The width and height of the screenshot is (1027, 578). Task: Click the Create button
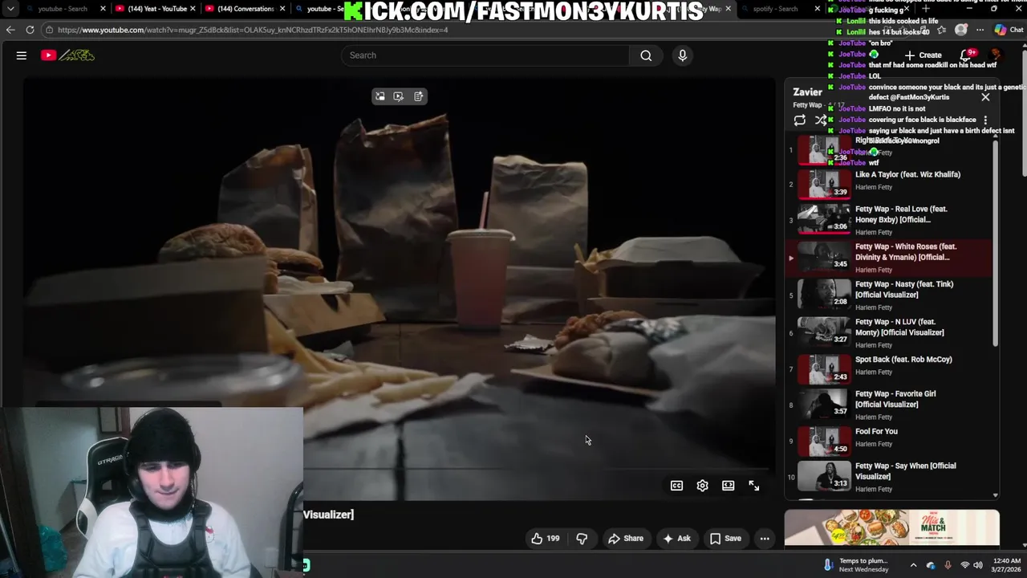point(923,55)
